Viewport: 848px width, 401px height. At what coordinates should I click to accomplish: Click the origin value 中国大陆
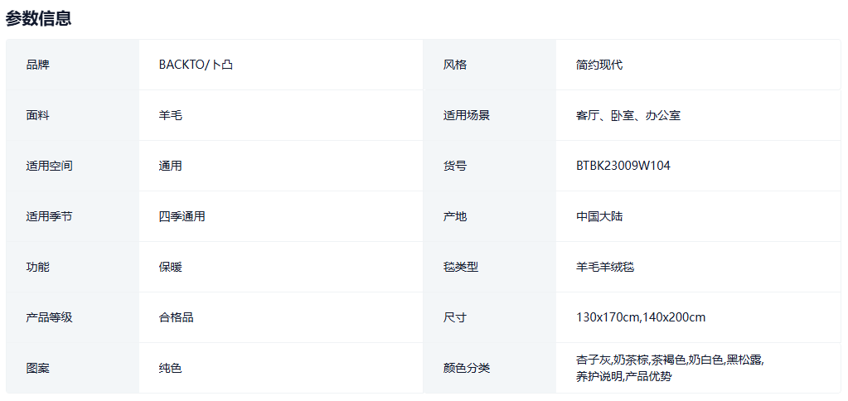[x=599, y=216]
